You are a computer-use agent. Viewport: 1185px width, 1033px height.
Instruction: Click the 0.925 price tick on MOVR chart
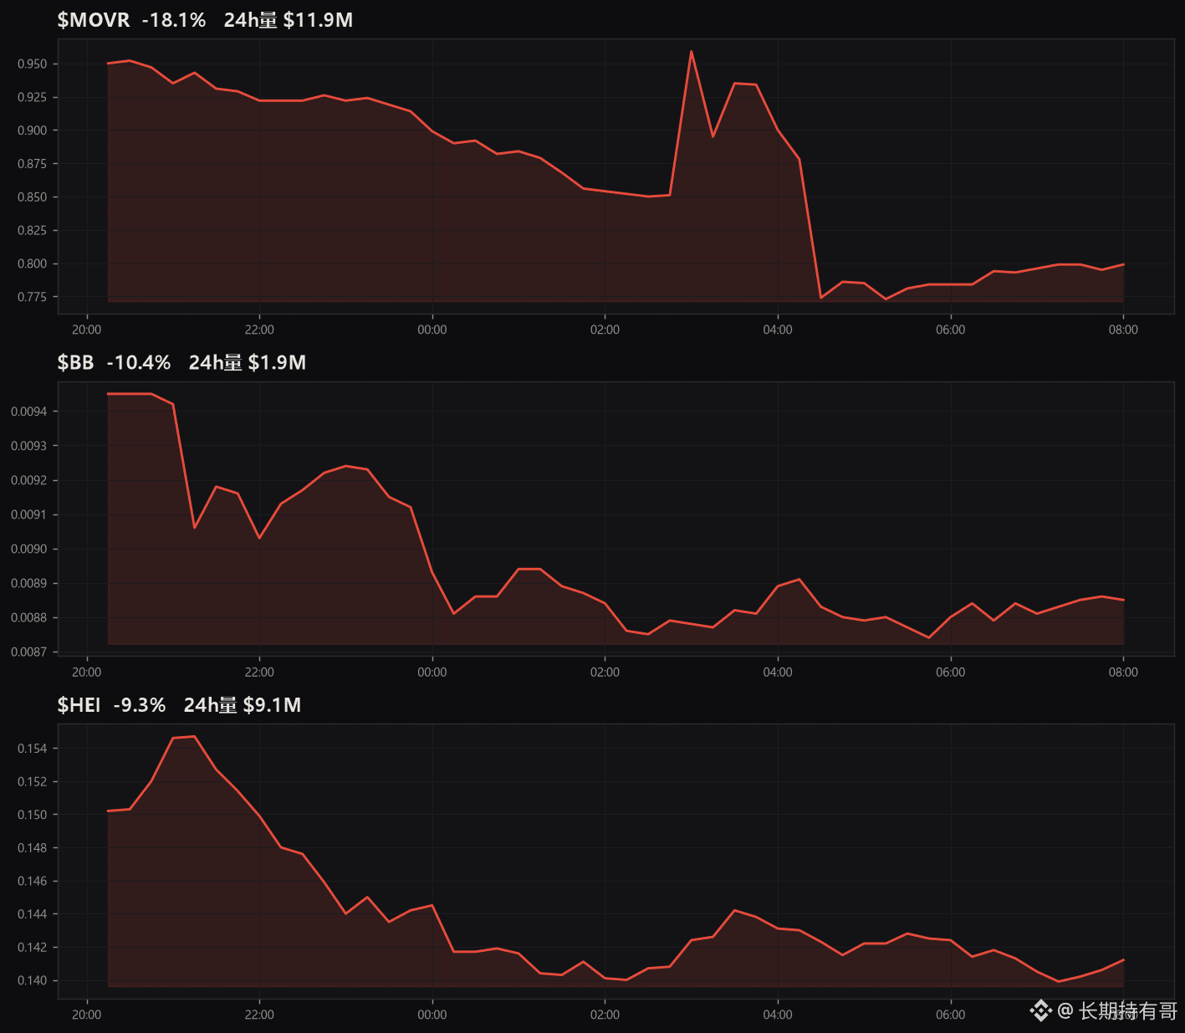(x=33, y=97)
